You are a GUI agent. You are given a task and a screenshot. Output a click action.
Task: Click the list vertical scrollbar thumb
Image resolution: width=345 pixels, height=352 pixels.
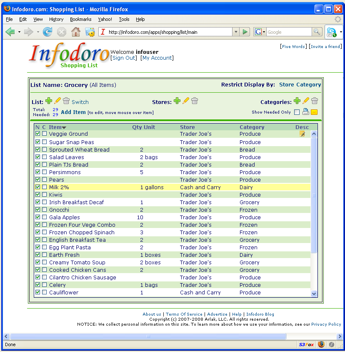[314, 195]
